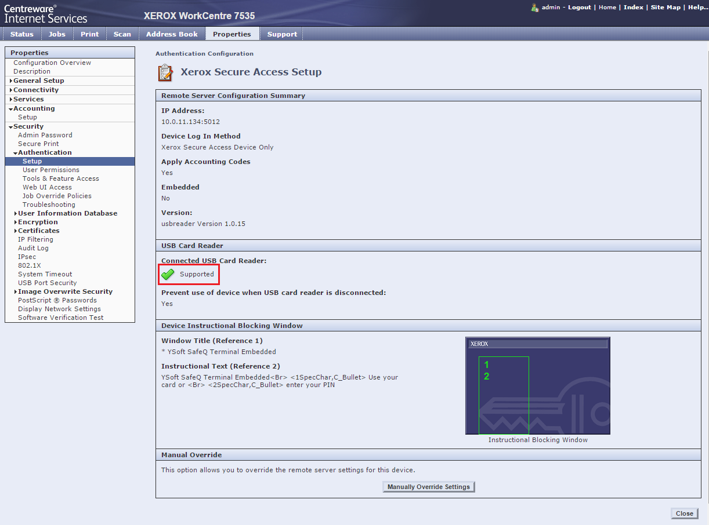Image resolution: width=709 pixels, height=525 pixels.
Task: Click the Close button at bottom right
Action: click(684, 513)
